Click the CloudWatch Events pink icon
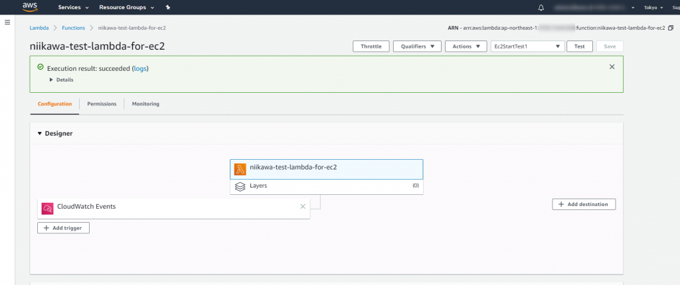The image size is (680, 285). pos(48,208)
